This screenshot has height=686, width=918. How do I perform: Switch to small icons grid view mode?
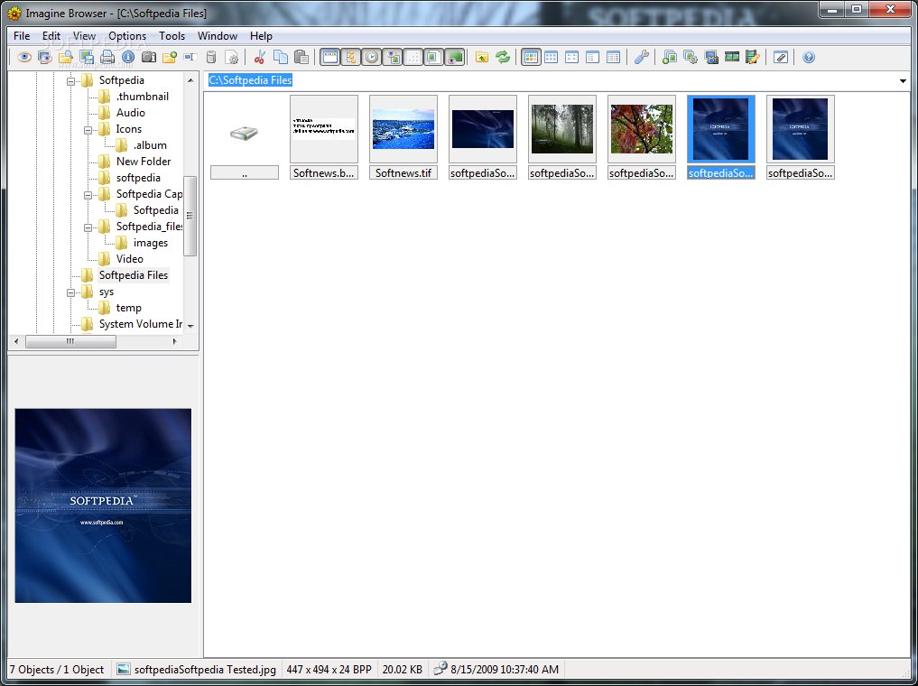(x=551, y=58)
